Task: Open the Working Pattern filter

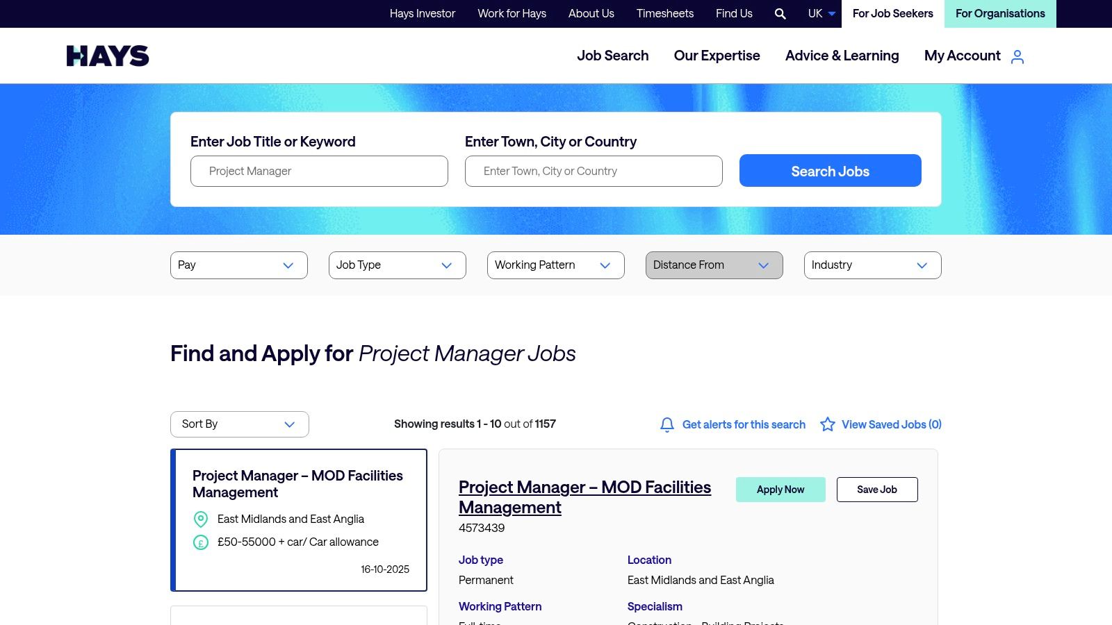Action: [x=556, y=265]
